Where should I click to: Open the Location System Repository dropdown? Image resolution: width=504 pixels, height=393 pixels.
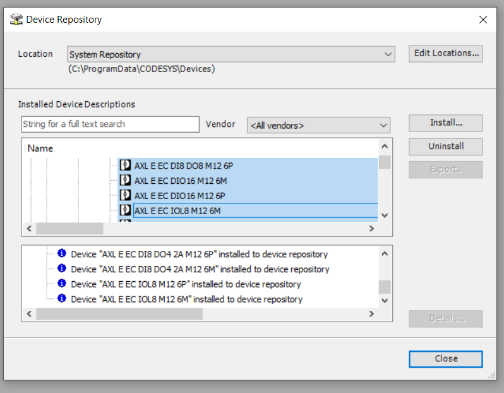(231, 54)
